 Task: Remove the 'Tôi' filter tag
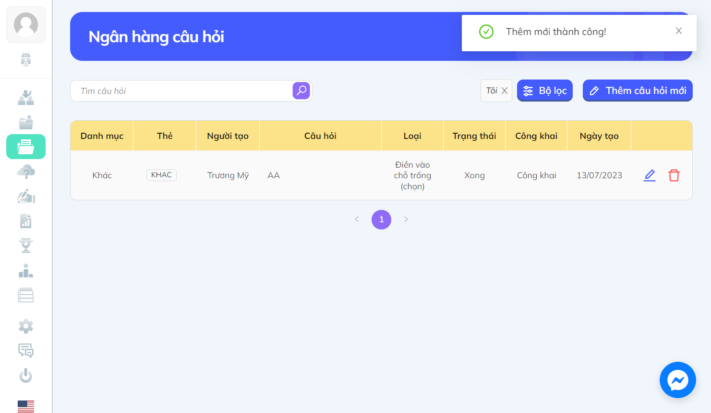pos(505,91)
